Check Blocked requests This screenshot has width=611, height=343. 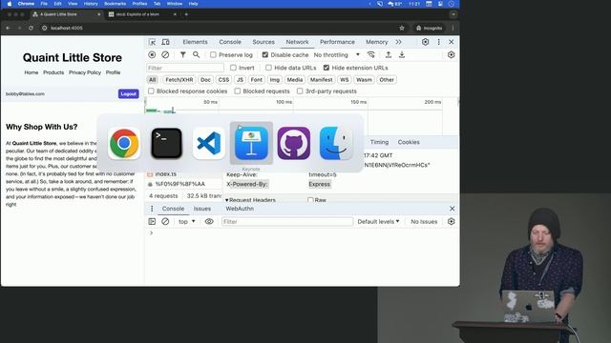[x=238, y=91]
